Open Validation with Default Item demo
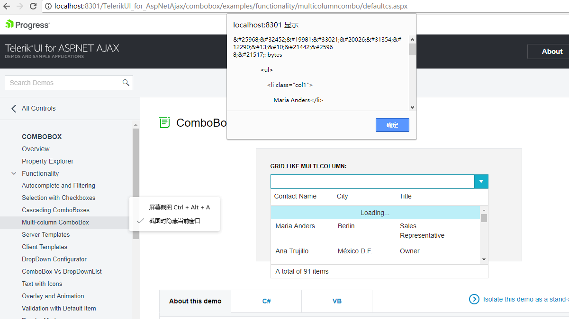This screenshot has height=319, width=569. (x=59, y=308)
